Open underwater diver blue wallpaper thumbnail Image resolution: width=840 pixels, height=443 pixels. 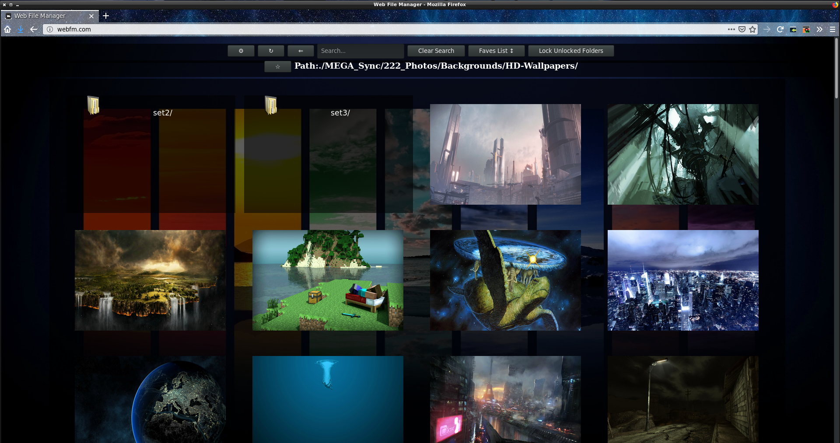[328, 399]
